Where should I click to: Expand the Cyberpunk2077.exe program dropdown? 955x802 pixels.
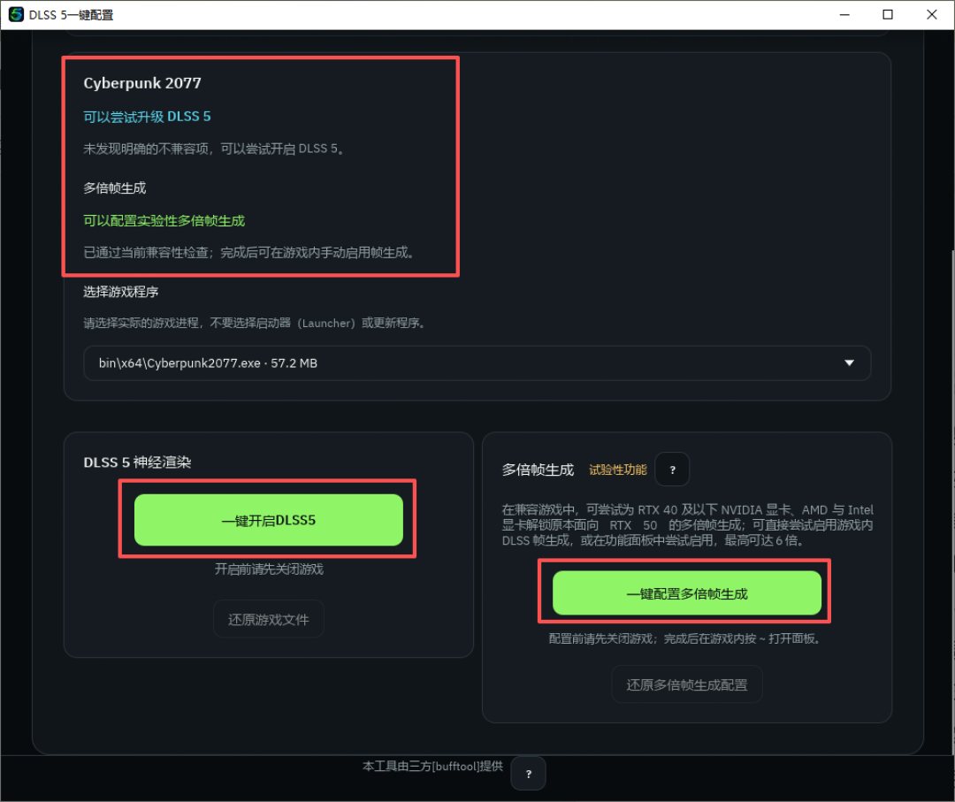[x=477, y=363]
